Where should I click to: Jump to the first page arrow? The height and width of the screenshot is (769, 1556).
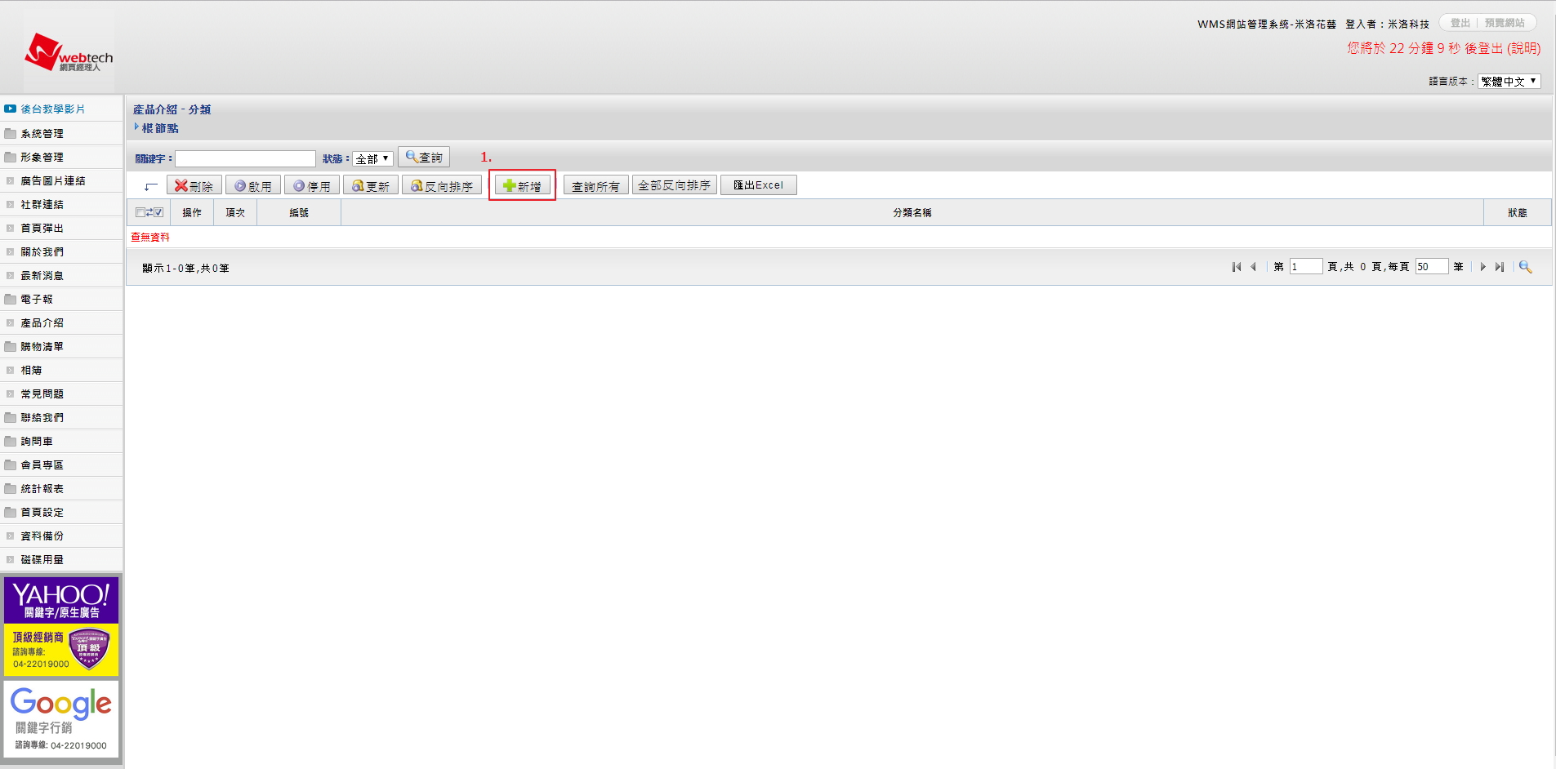1237,267
